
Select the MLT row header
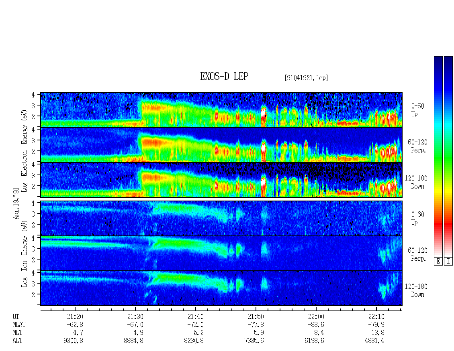(17, 333)
